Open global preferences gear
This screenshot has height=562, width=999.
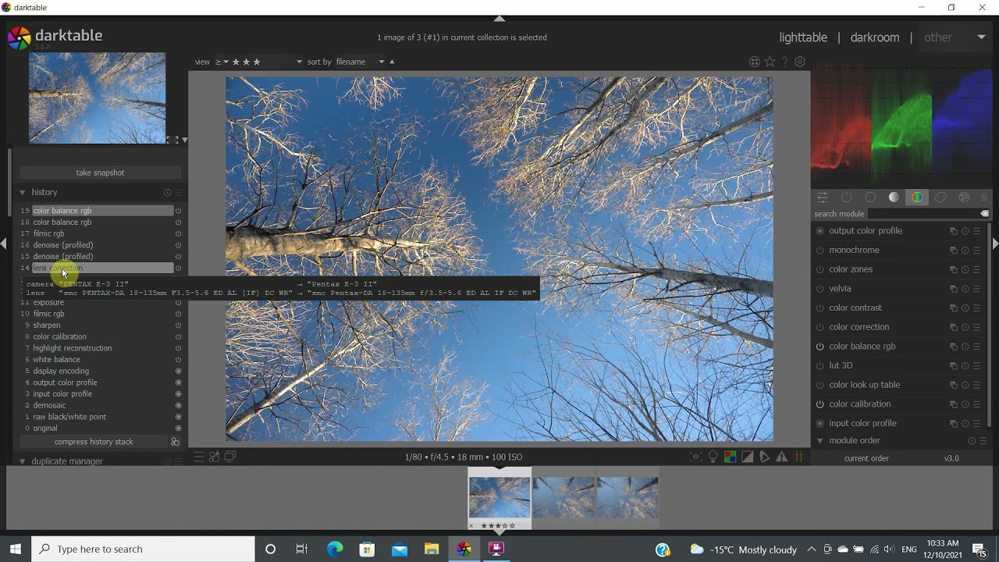click(x=800, y=62)
